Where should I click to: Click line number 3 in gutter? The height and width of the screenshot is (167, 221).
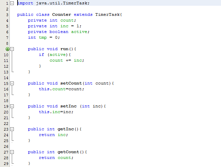click(x=7, y=15)
